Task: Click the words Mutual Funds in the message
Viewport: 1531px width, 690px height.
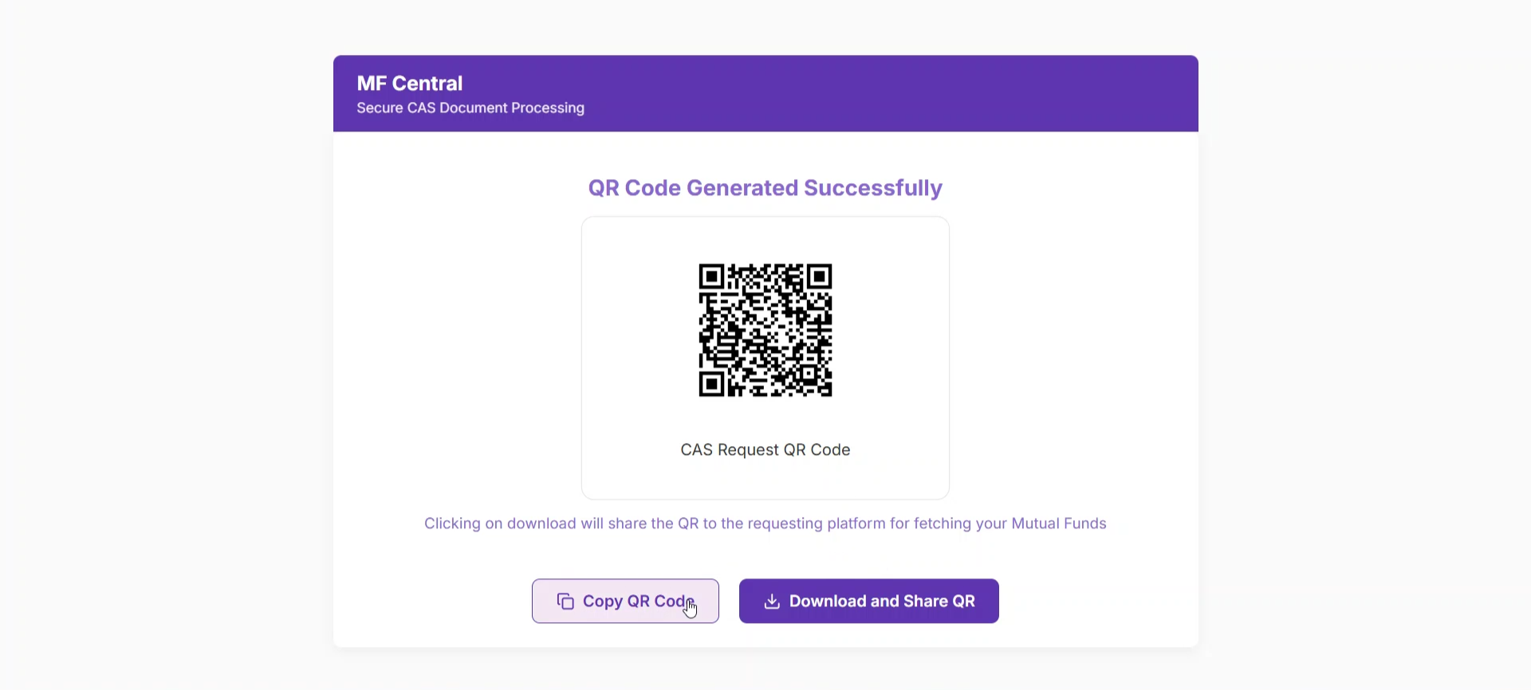Action: pyautogui.click(x=1059, y=523)
